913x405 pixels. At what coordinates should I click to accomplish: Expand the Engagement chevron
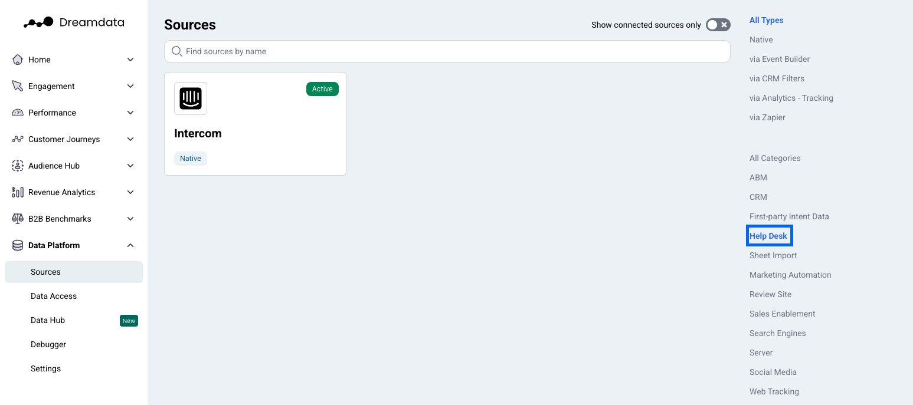pos(130,86)
